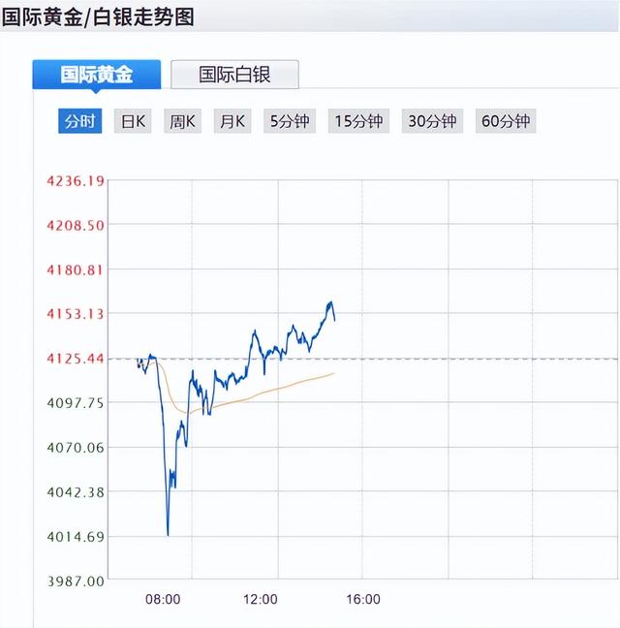This screenshot has height=628, width=620.
Task: Switch to 30分钟 interval
Action: coord(432,121)
